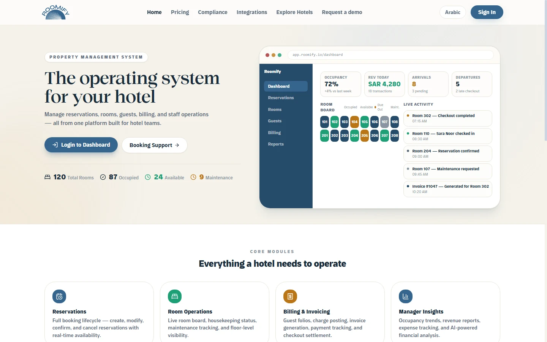This screenshot has height=342, width=547.
Task: Click the app.roomify.io/dashboard address bar
Action: pyautogui.click(x=390, y=55)
